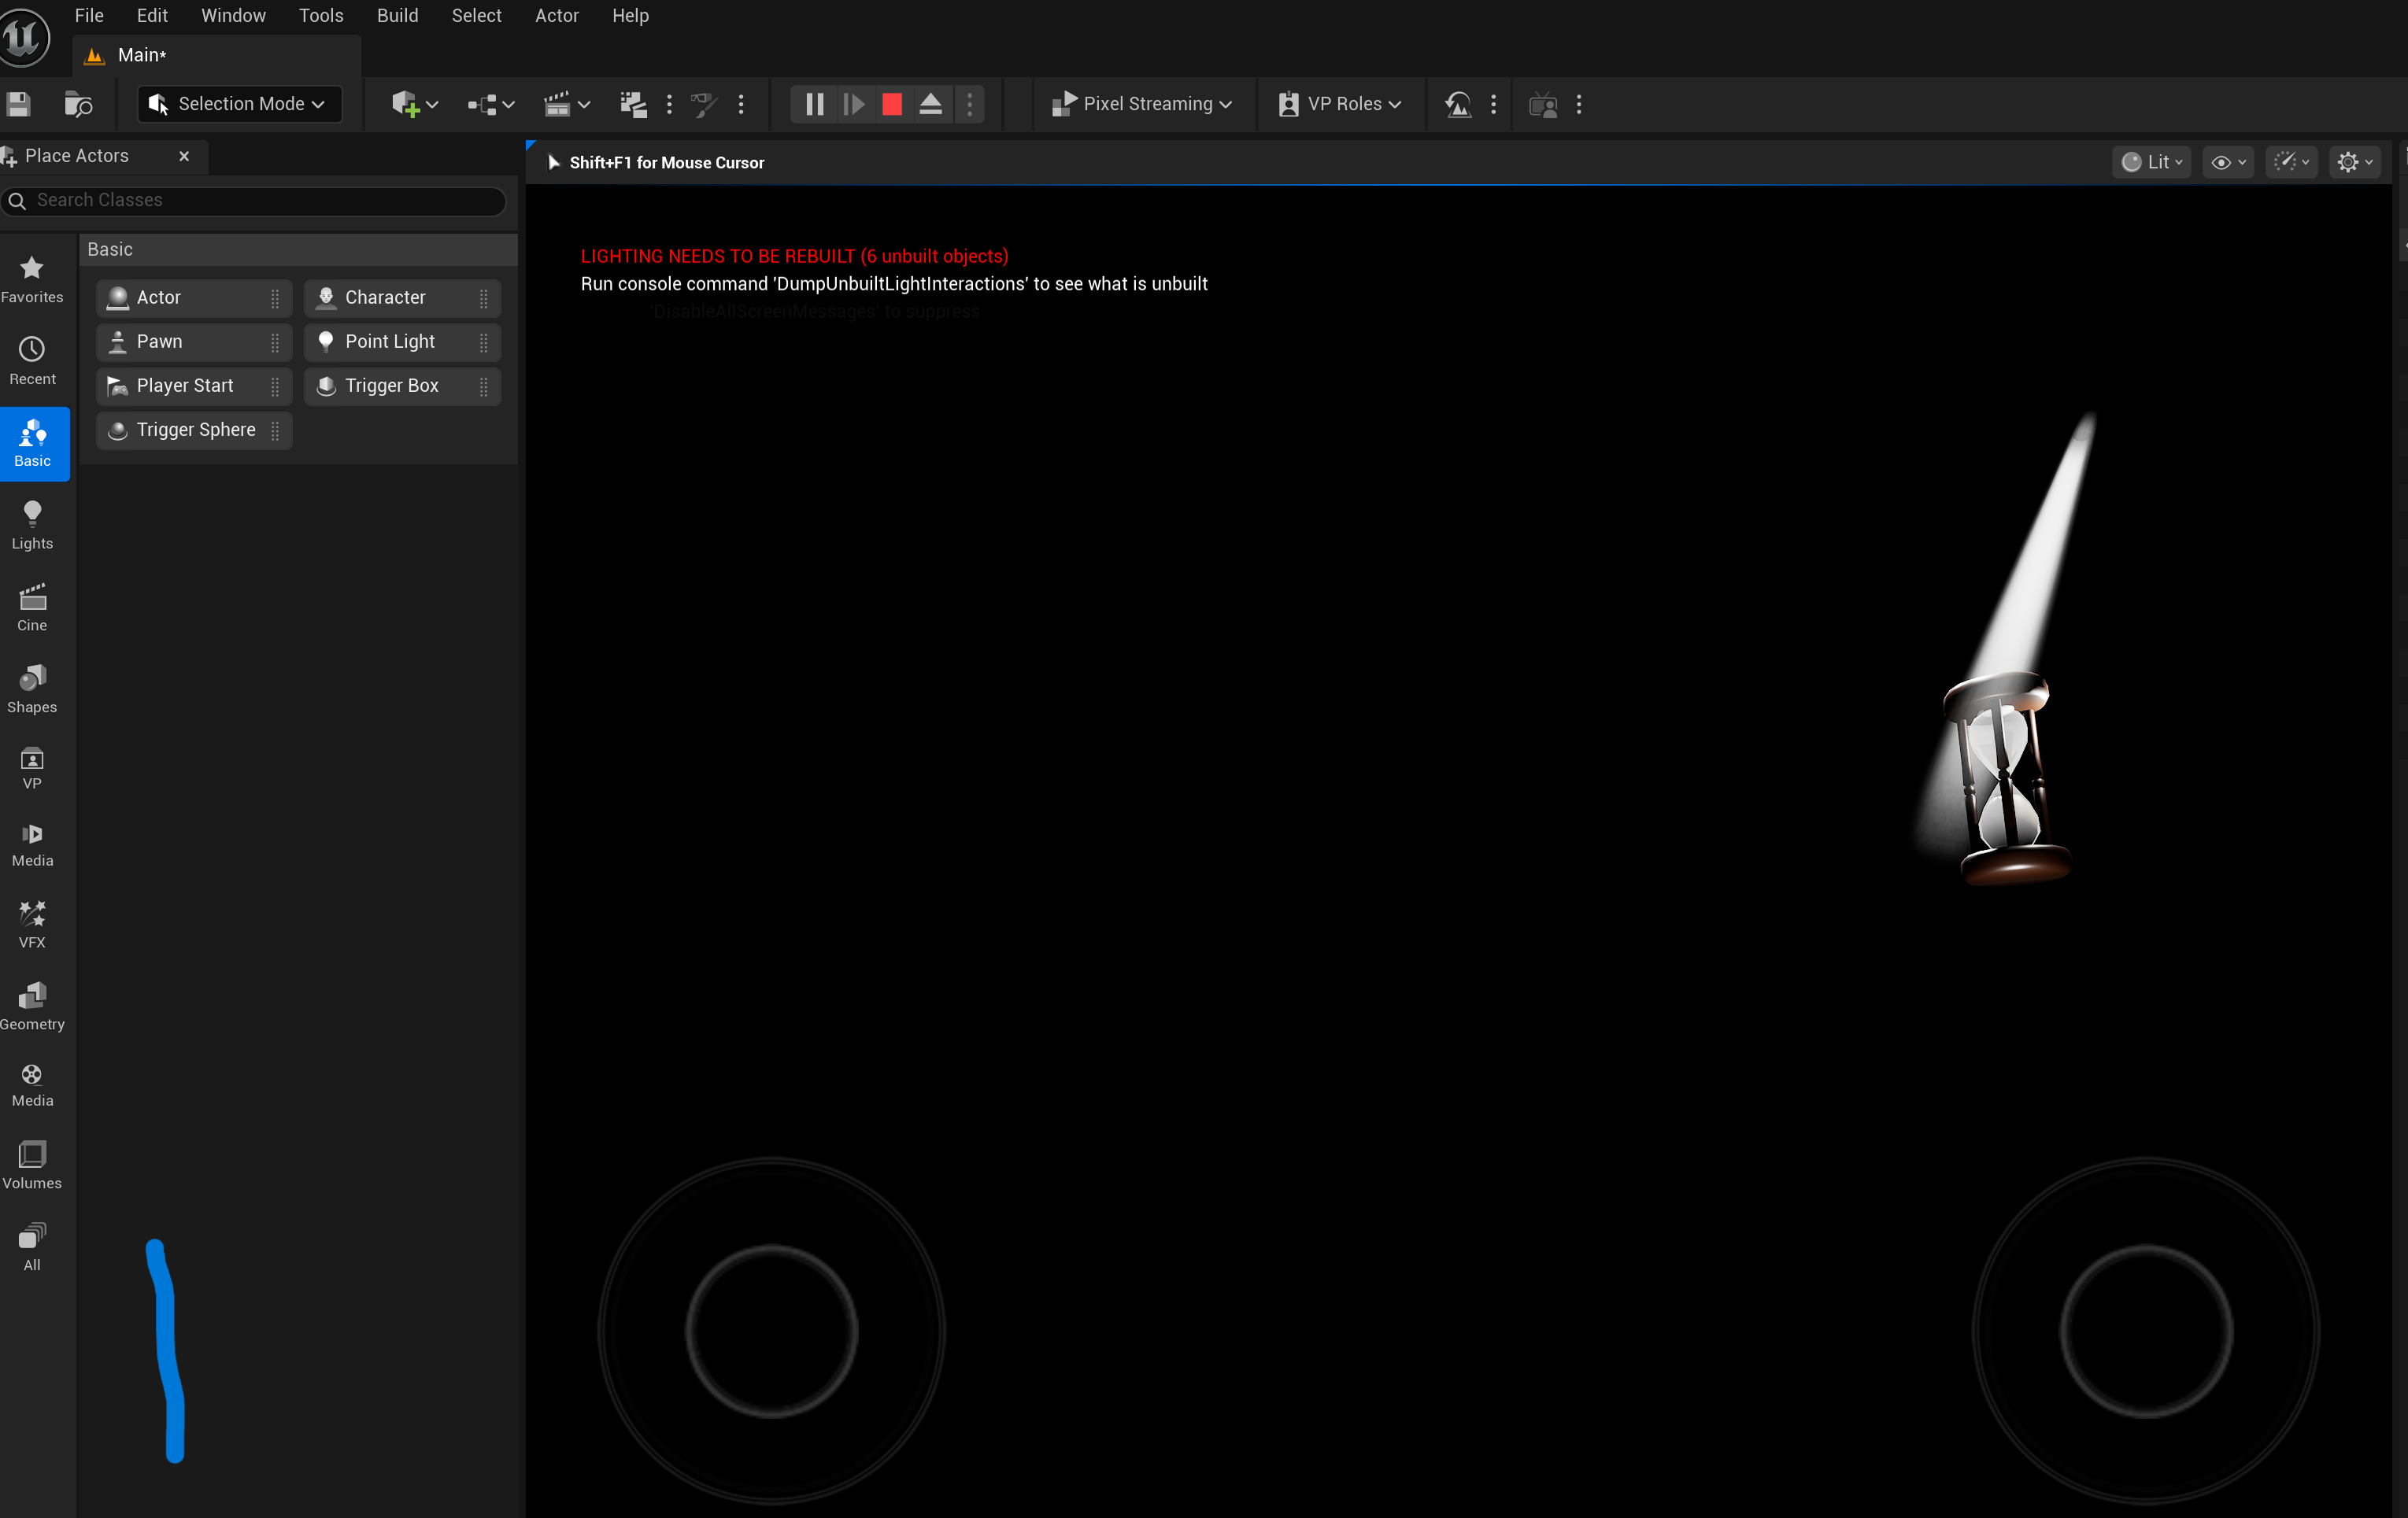
Task: Open the Volumes category in Place Actors
Action: click(32, 1164)
